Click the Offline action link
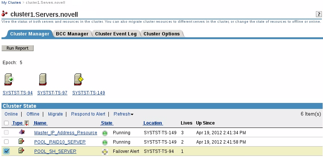 pos(33,114)
